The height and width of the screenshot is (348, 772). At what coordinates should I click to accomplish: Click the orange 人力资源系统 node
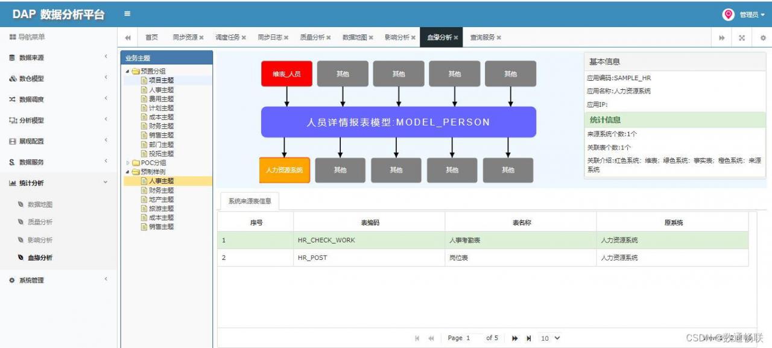(285, 170)
